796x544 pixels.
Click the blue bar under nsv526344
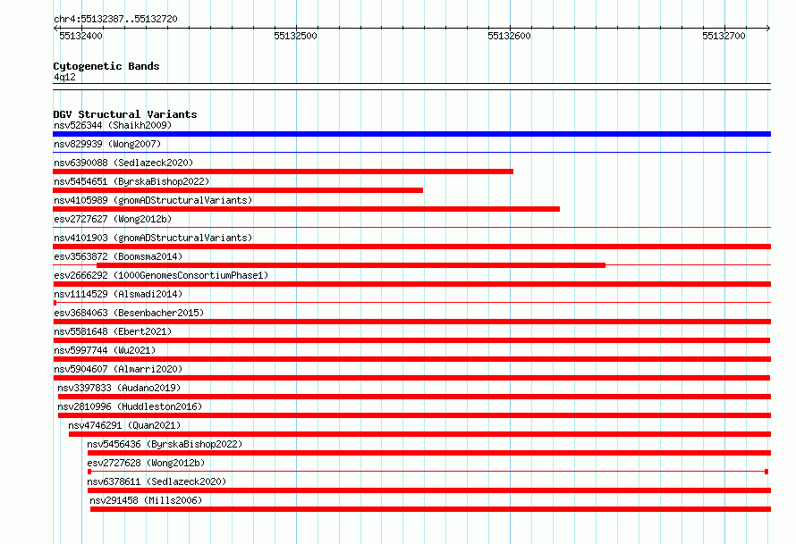pos(411,134)
